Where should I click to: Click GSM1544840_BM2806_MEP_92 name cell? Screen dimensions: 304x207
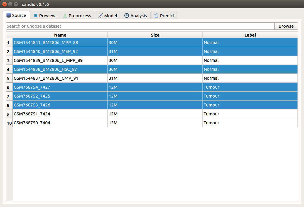click(x=60, y=51)
